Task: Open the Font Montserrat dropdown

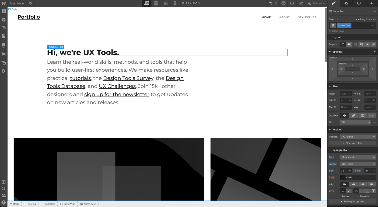Action: 358,157
